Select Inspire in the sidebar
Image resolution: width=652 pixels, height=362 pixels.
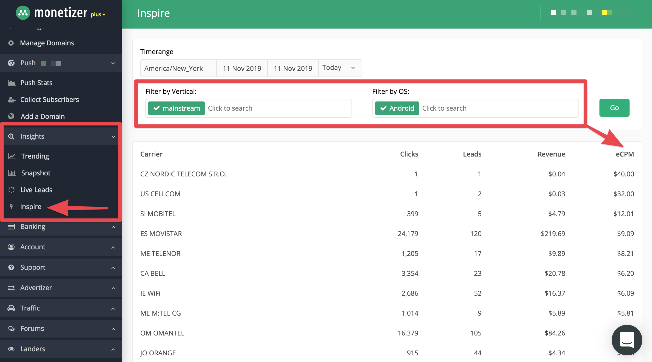(x=31, y=207)
